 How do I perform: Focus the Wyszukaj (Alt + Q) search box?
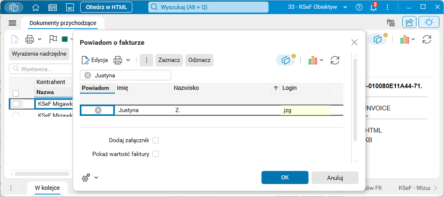coord(208,8)
